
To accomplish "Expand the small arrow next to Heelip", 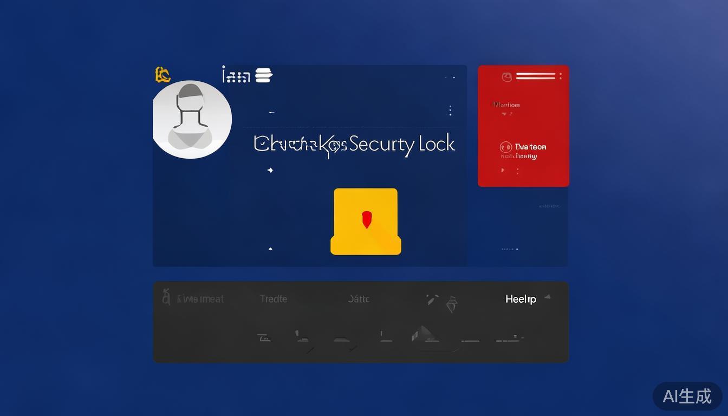I will pos(548,297).
